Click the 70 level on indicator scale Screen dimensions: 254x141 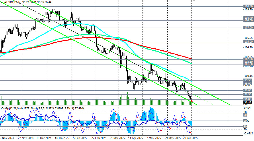click(245, 115)
